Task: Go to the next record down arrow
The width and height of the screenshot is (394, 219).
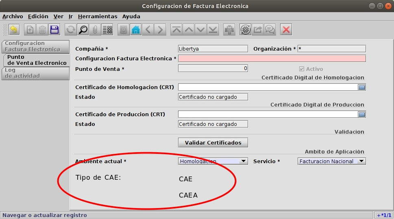Action: (201, 30)
